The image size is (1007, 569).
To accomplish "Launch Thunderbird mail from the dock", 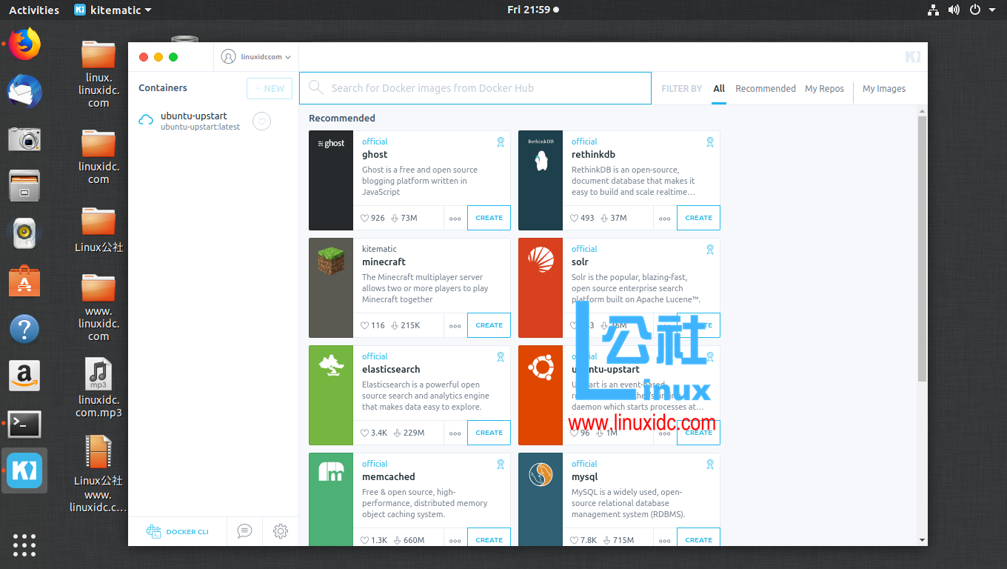I will pyautogui.click(x=24, y=92).
